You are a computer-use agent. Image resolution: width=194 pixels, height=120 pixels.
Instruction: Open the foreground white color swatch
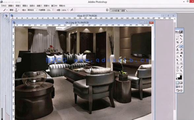tap(178, 75)
